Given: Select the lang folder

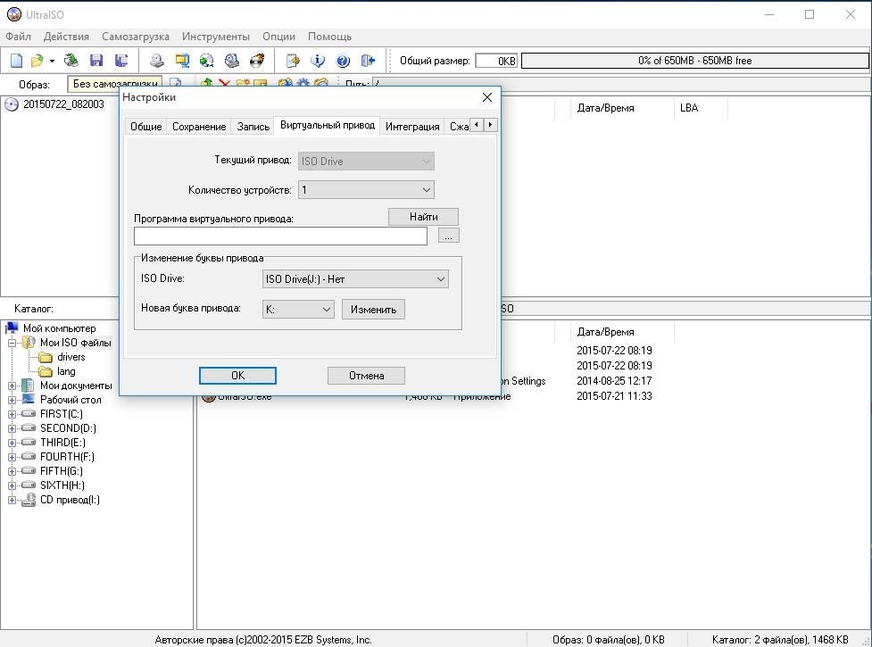Looking at the screenshot, I should coord(66,371).
